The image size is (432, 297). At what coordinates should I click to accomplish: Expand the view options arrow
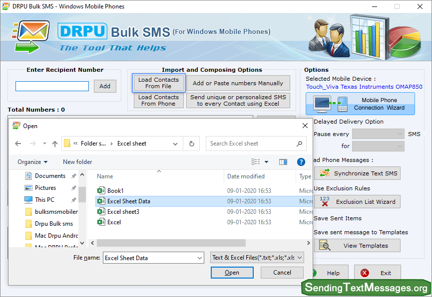(266, 162)
